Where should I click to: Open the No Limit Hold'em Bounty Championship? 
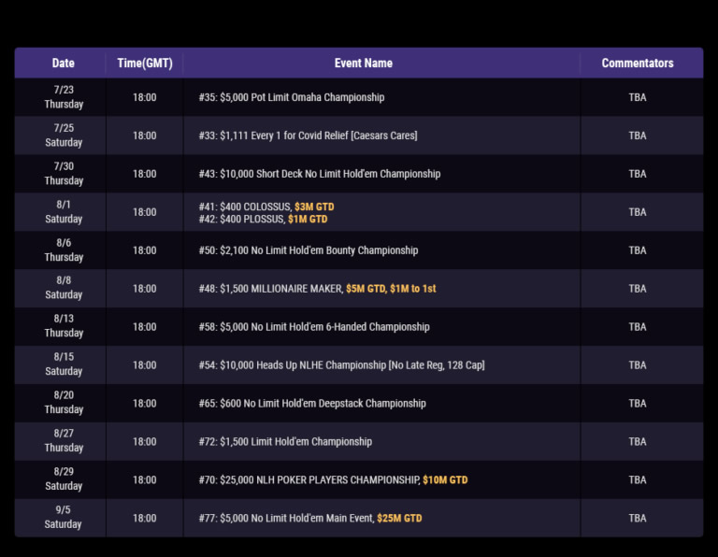pos(308,250)
